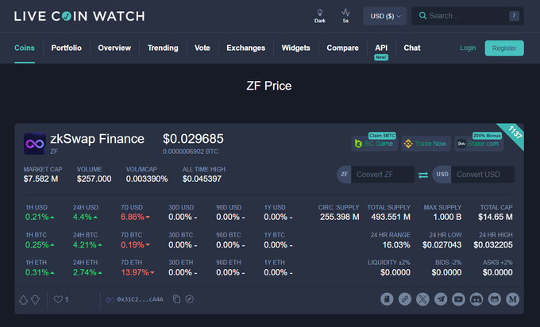Image resolution: width=540 pixels, height=327 pixels.
Task: Favorite the coin with heart icon
Action: [58, 299]
